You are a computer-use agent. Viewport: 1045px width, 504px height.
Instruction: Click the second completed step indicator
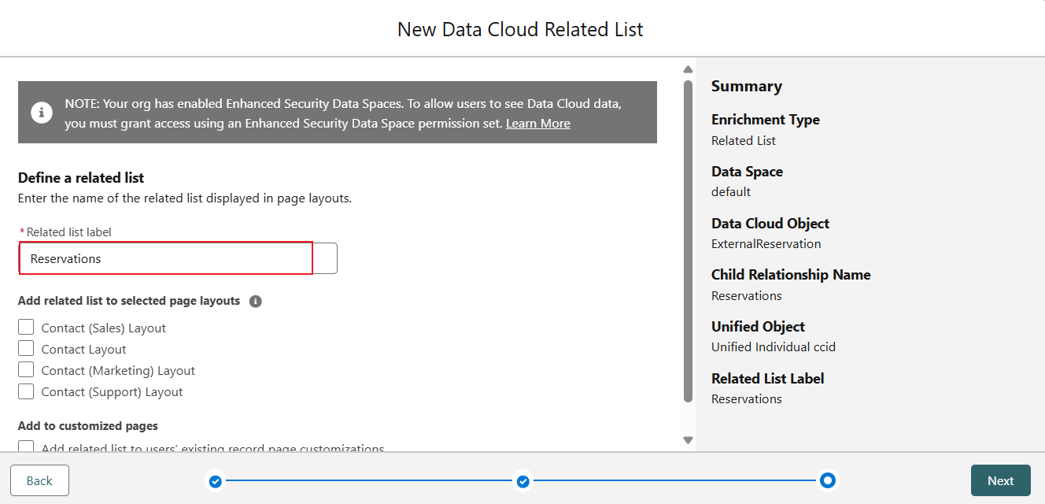522,480
